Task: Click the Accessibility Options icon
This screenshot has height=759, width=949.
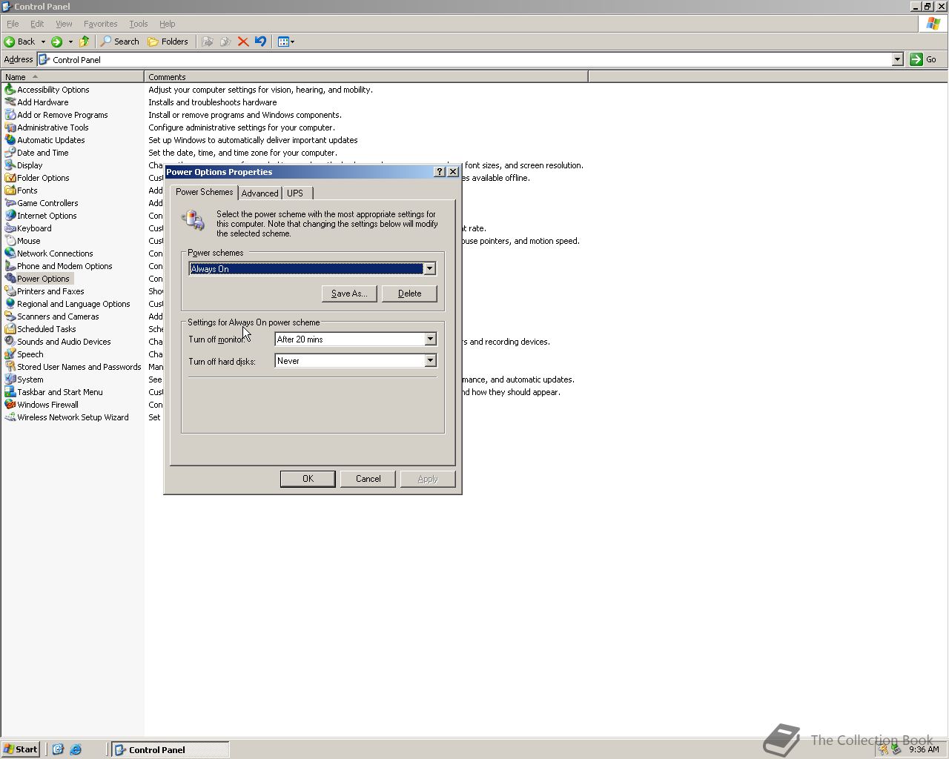Action: tap(10, 90)
